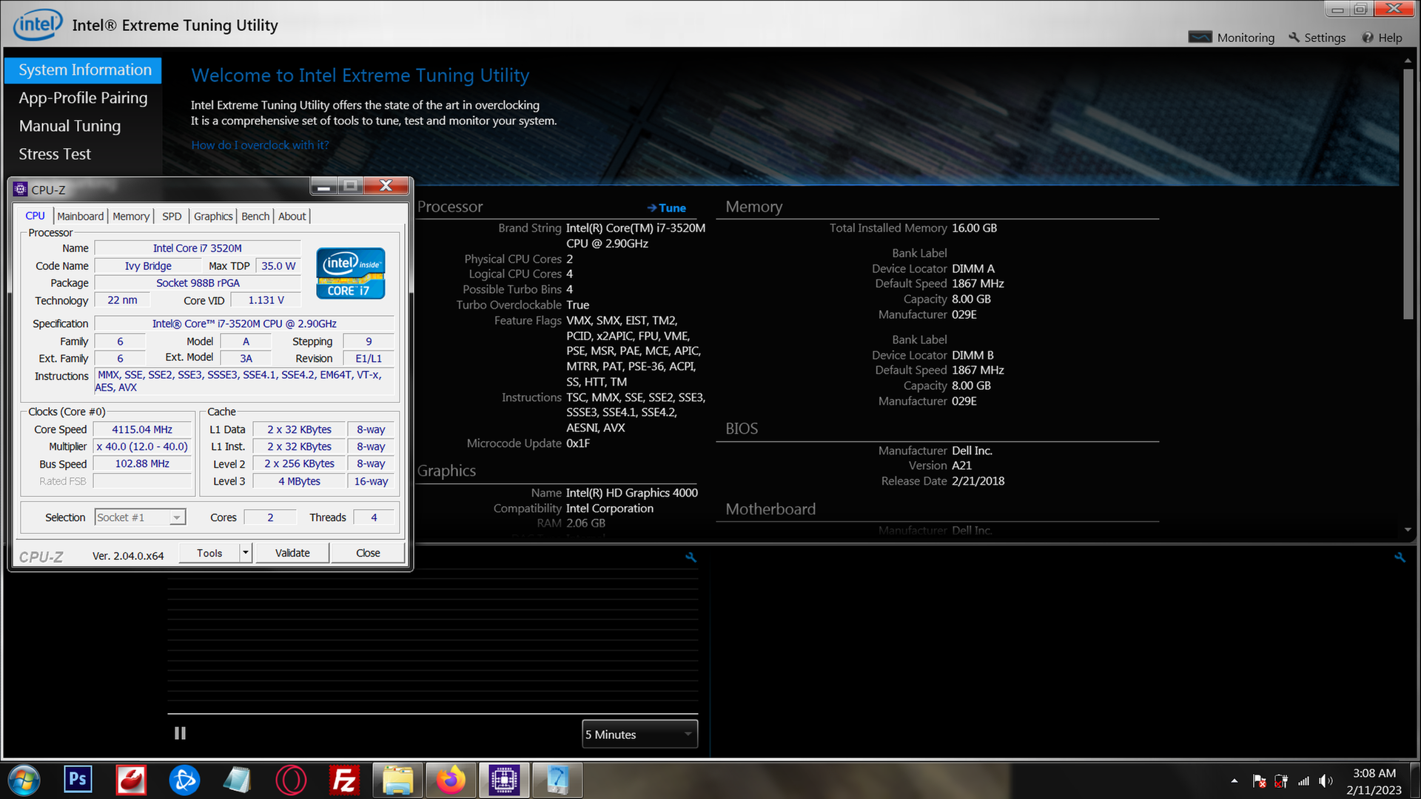Click the BIOS Release Date 2/21/2018
Image resolution: width=1421 pixels, height=799 pixels.
pyautogui.click(x=978, y=481)
